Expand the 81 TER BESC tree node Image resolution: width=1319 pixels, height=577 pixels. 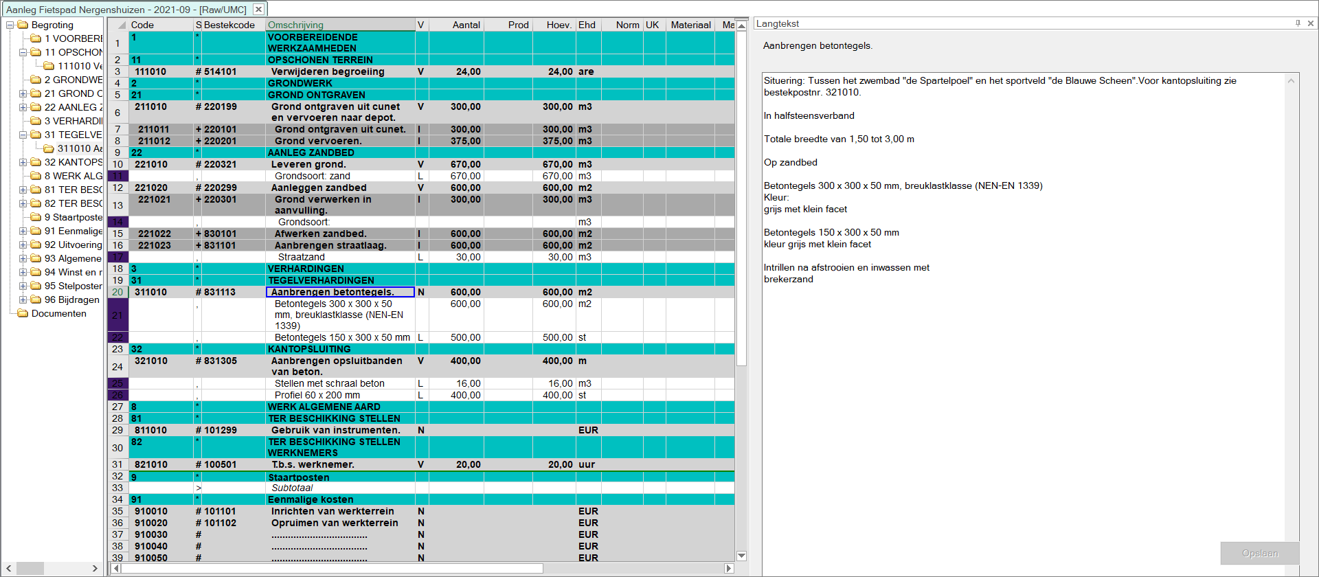pyautogui.click(x=23, y=190)
